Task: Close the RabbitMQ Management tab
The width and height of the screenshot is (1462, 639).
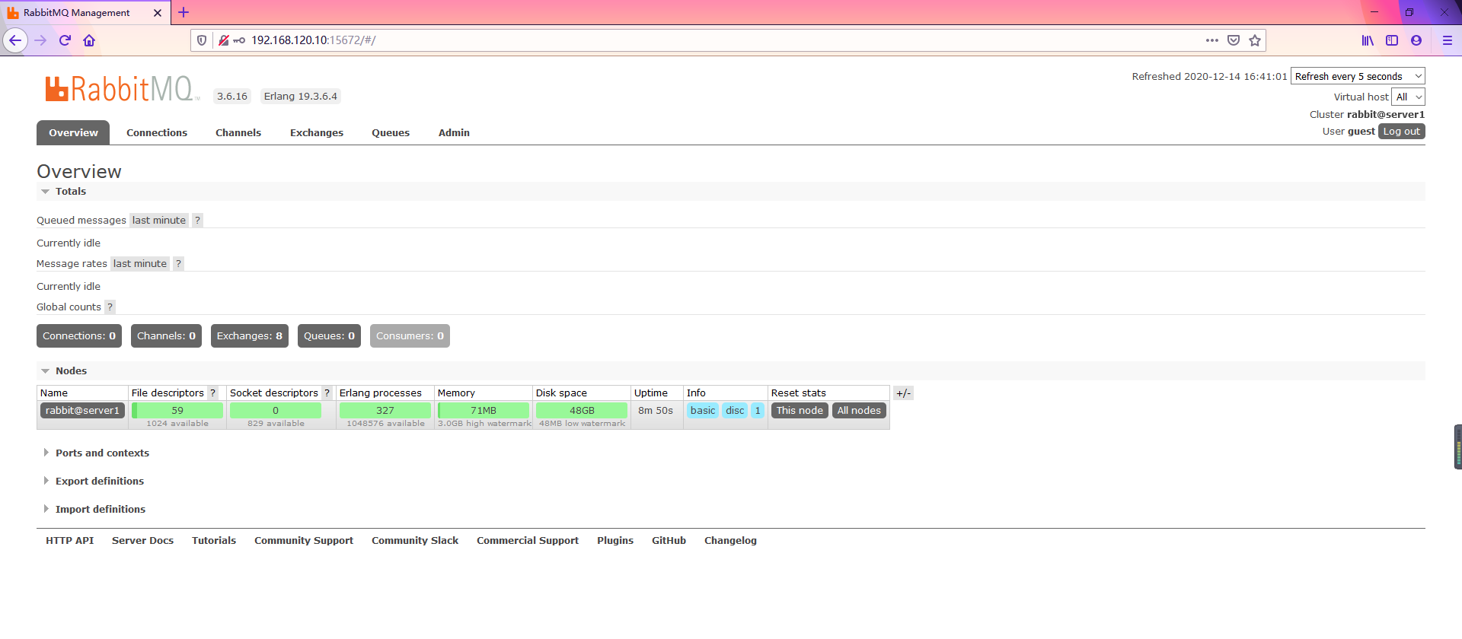Action: point(158,13)
